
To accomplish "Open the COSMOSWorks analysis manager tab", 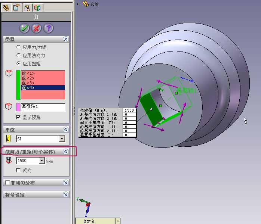I will click(x=38, y=7).
